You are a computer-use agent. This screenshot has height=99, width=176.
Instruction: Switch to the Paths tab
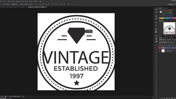point(171,38)
